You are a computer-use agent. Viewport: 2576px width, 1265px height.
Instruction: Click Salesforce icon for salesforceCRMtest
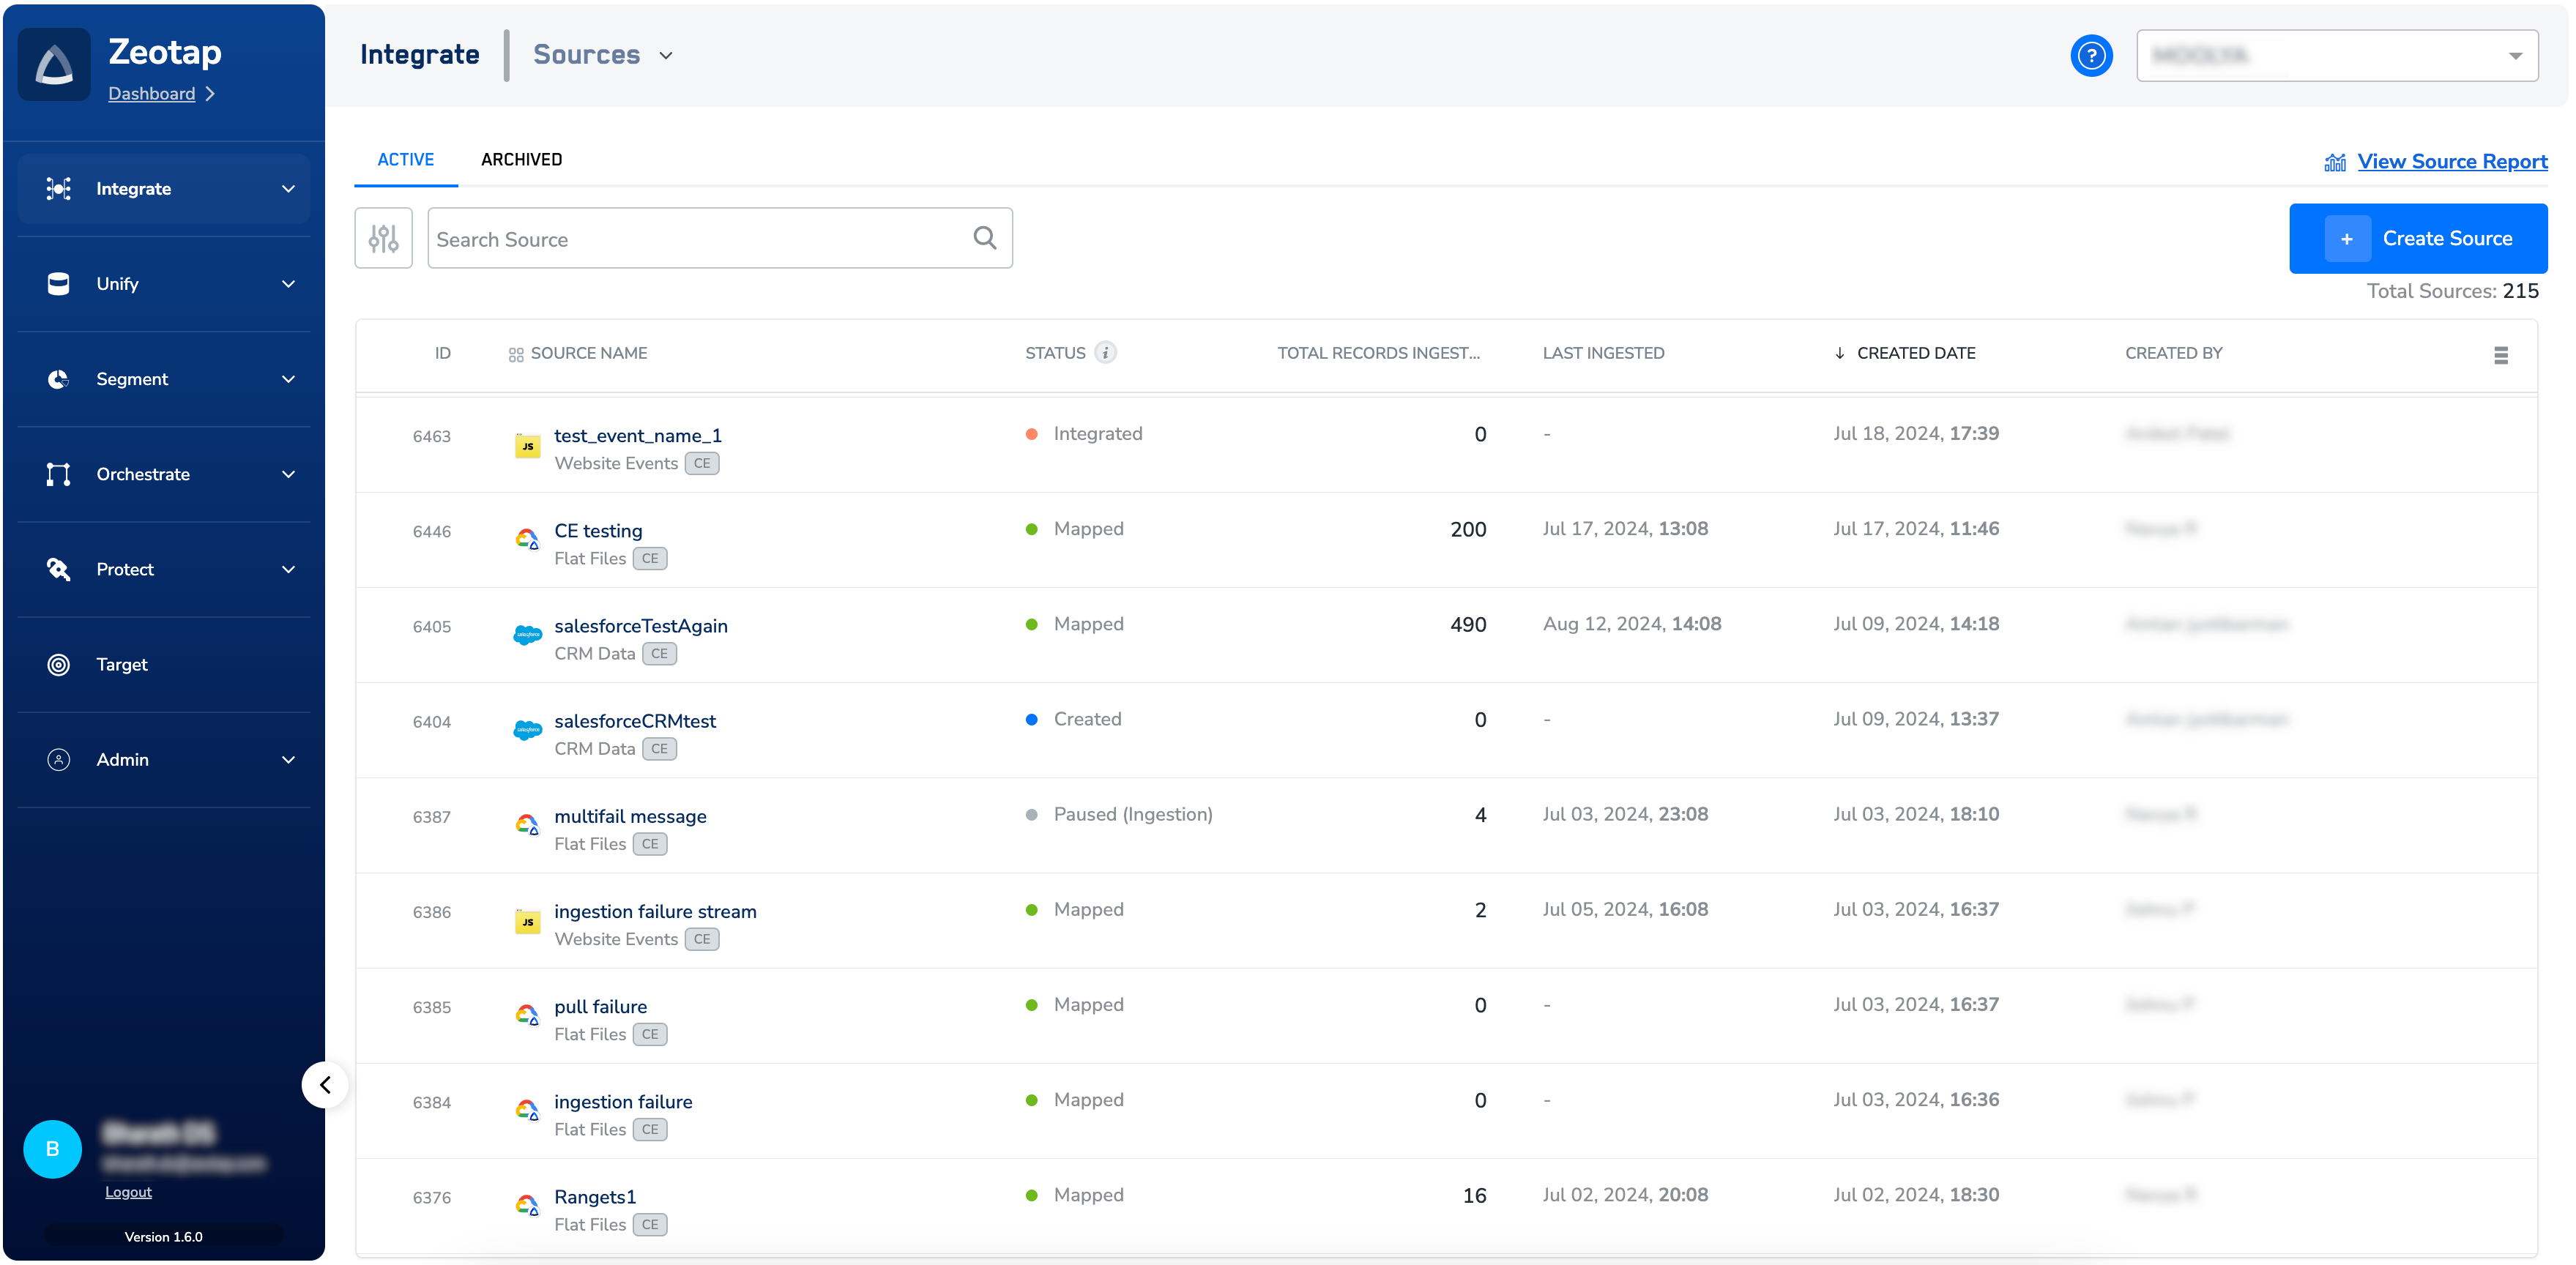tap(527, 730)
